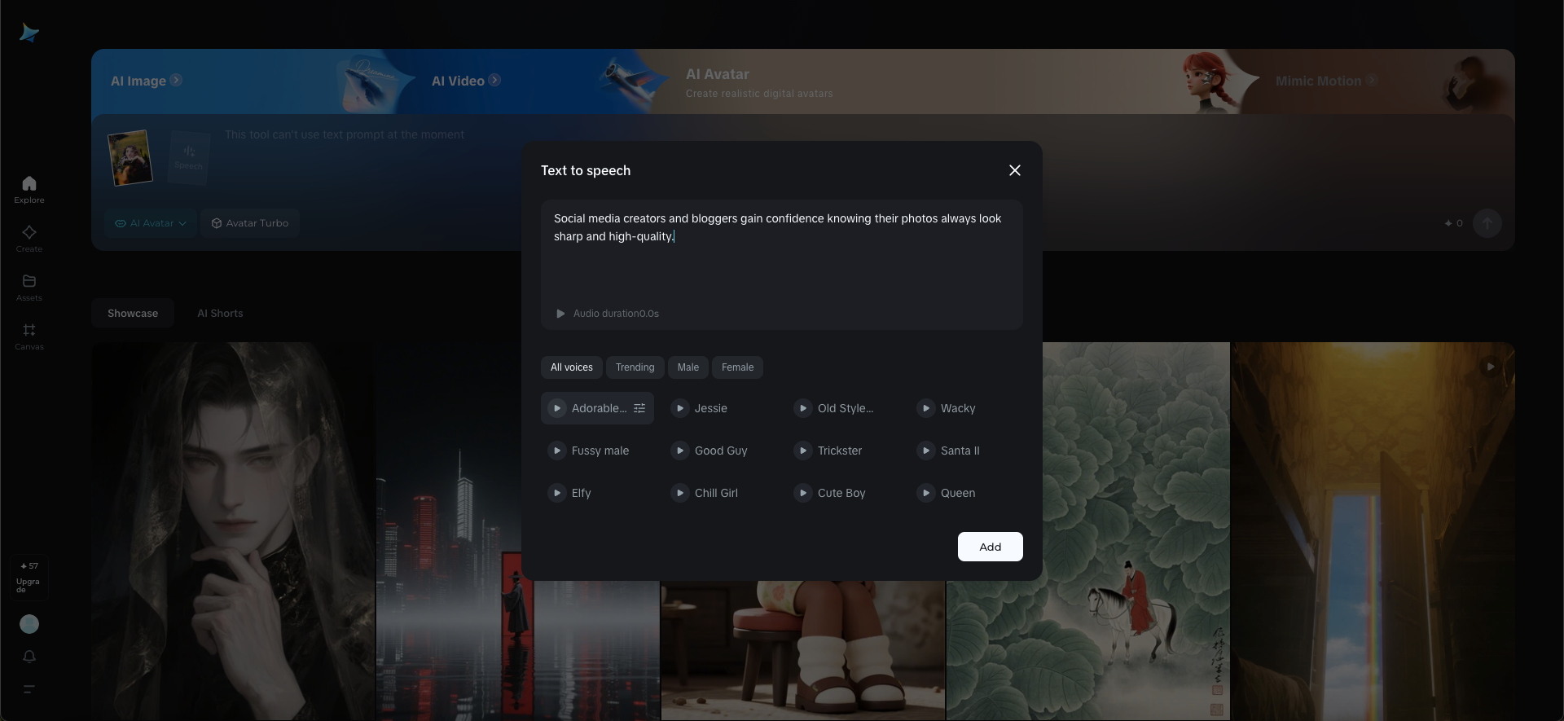Image resolution: width=1564 pixels, height=721 pixels.
Task: Select the Queen voice option
Action: pyautogui.click(x=958, y=493)
